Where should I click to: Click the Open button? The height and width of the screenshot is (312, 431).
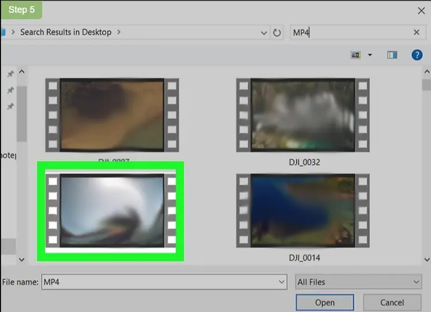(x=325, y=302)
